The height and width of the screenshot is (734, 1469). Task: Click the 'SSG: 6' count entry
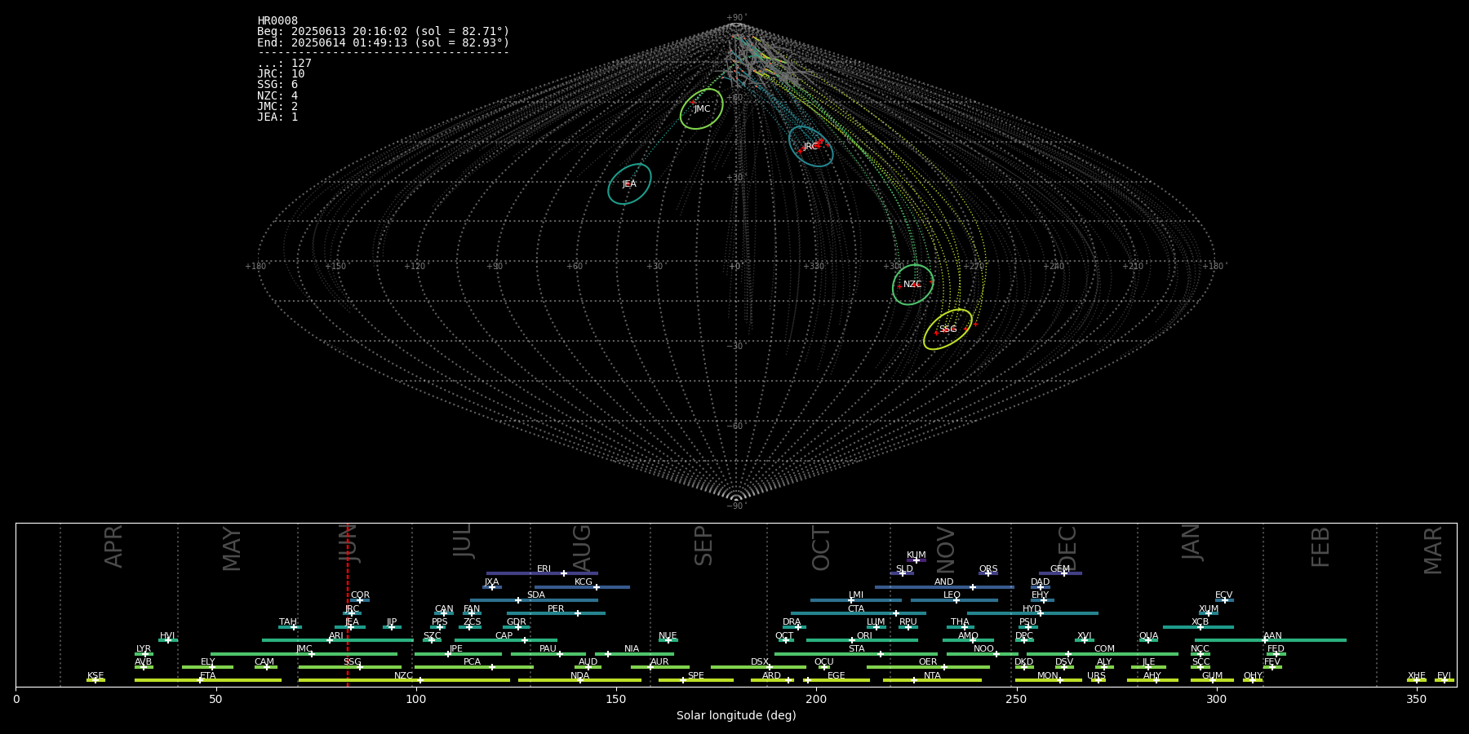(x=277, y=85)
